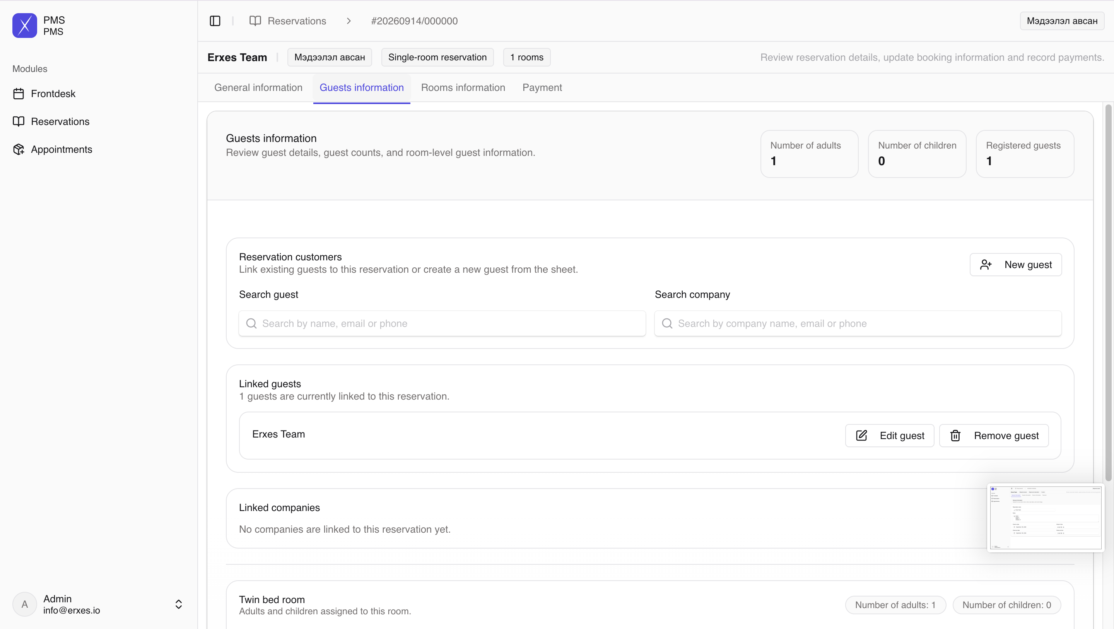Click the vertical scrollbar

pos(1108,292)
